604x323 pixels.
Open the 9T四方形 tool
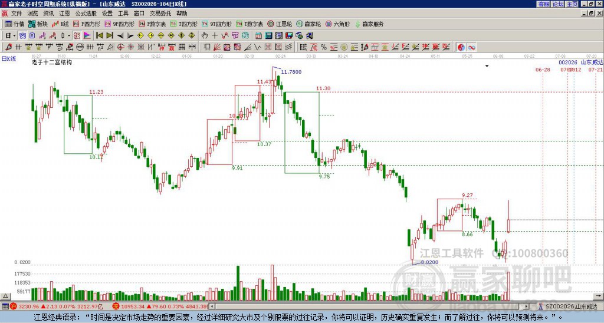point(216,24)
